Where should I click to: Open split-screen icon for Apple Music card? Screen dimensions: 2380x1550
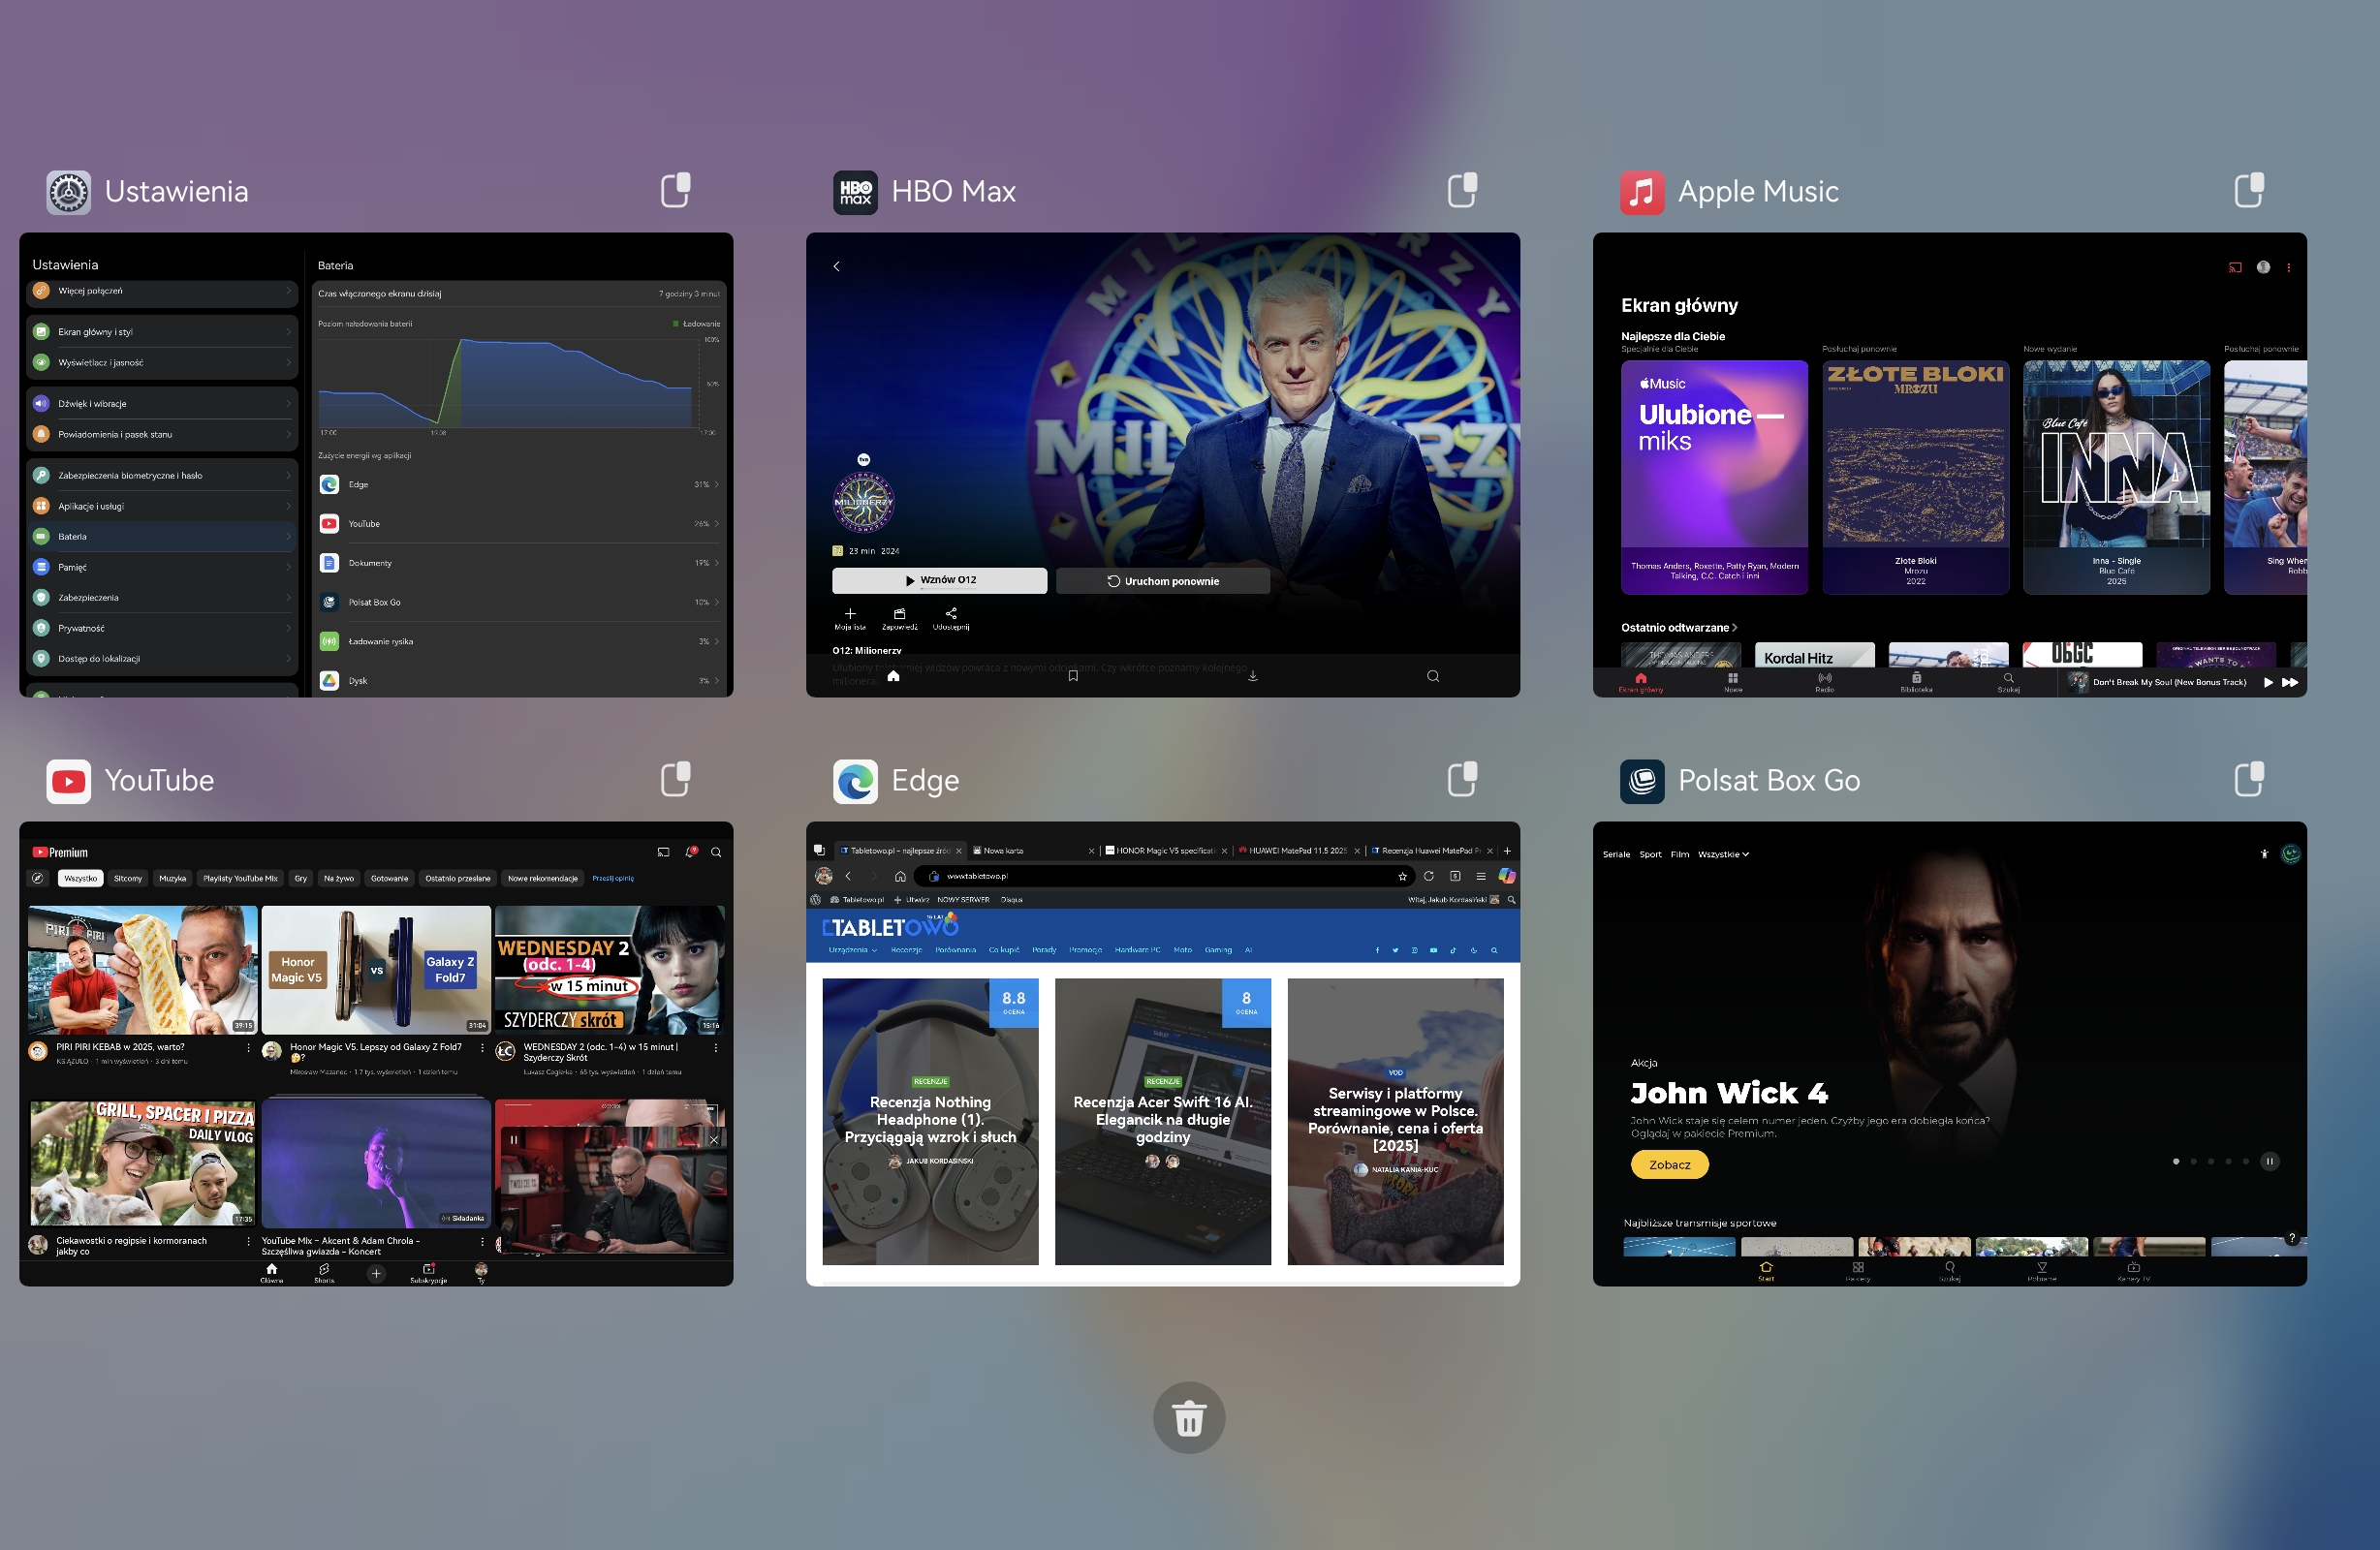point(2249,190)
